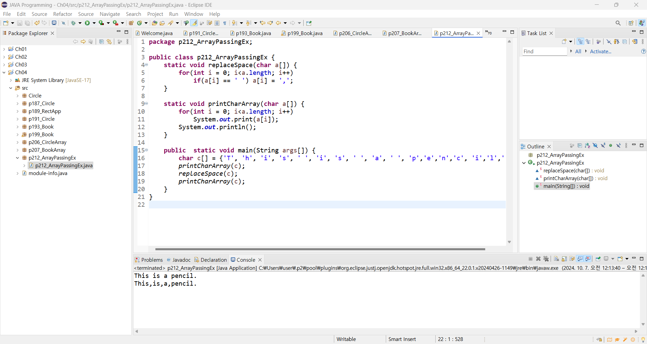Select module-info.java in Package Explorer
The height and width of the screenshot is (344, 647).
click(x=45, y=173)
